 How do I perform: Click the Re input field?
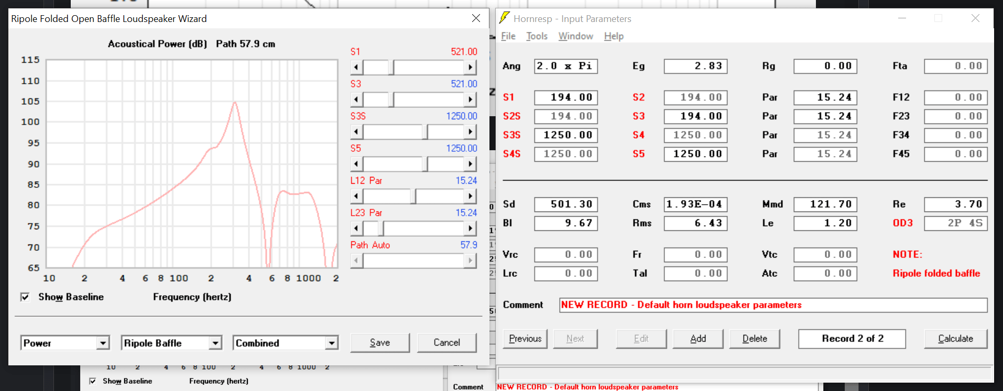(956, 204)
